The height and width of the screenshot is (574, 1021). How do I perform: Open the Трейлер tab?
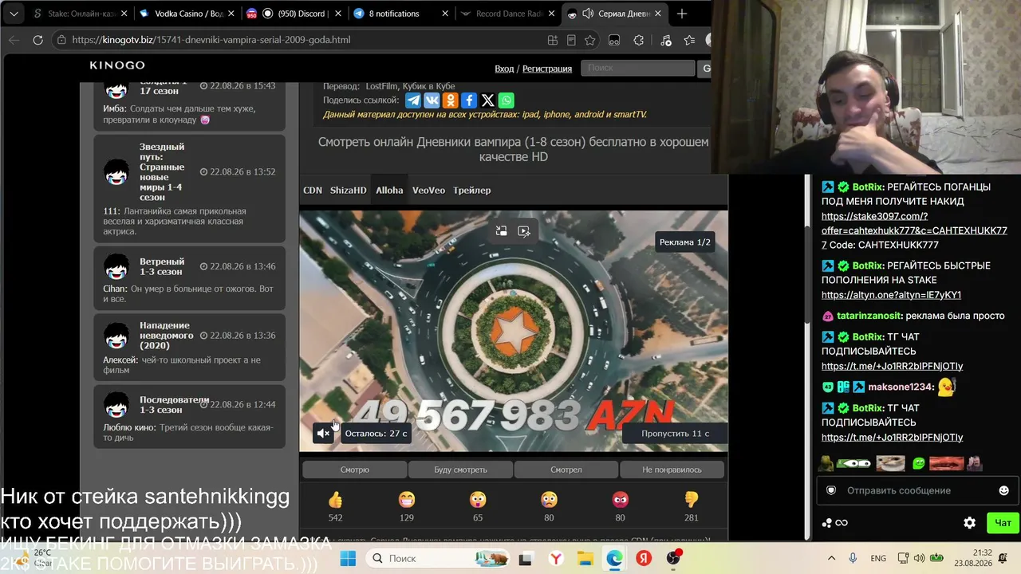pyautogui.click(x=472, y=191)
